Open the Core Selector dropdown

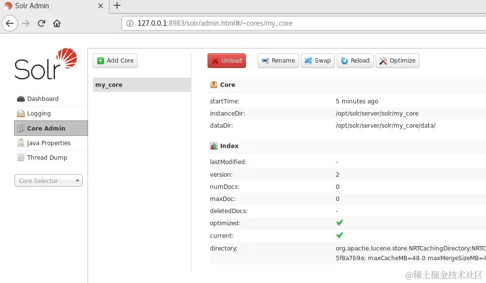coord(48,180)
